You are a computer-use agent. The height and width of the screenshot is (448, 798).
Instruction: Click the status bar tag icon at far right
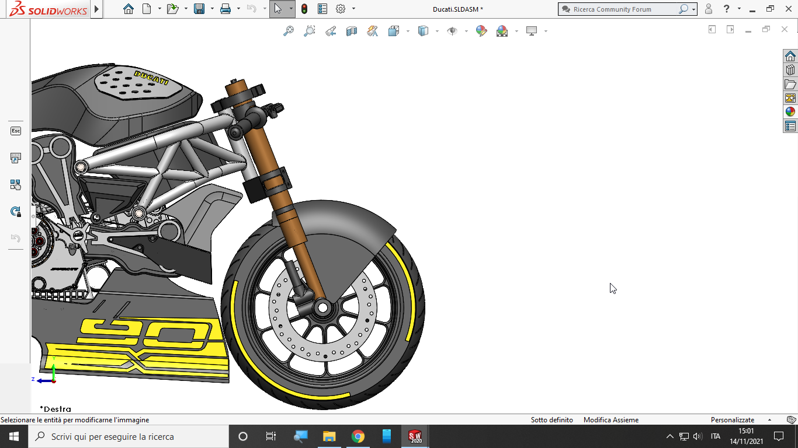pyautogui.click(x=791, y=420)
